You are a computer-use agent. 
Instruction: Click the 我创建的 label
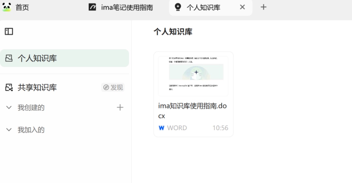click(31, 107)
